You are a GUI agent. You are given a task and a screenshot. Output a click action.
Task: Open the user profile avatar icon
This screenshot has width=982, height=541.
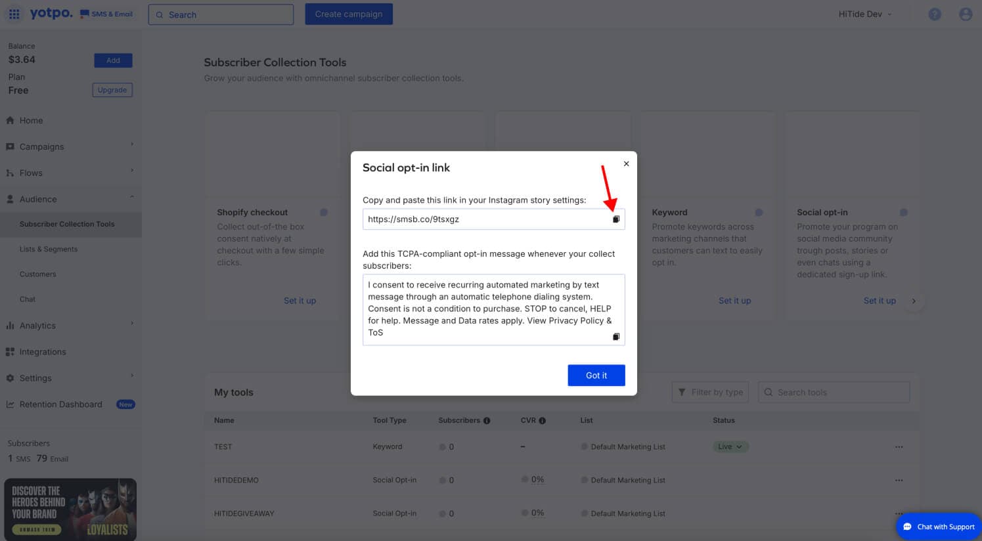pyautogui.click(x=966, y=14)
